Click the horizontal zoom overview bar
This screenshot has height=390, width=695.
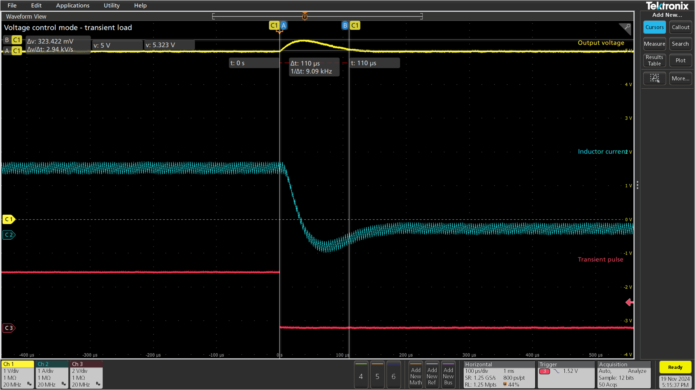click(317, 16)
